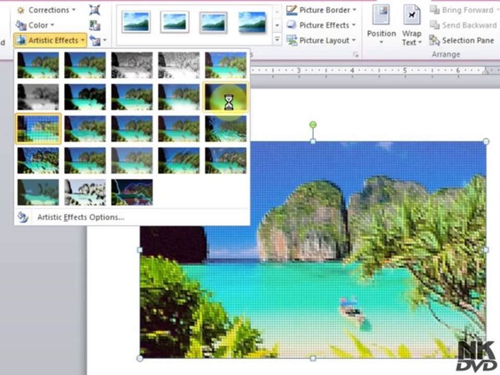Collapse the Artistic Effects dropdown button
The height and width of the screenshot is (375, 500).
(50, 40)
